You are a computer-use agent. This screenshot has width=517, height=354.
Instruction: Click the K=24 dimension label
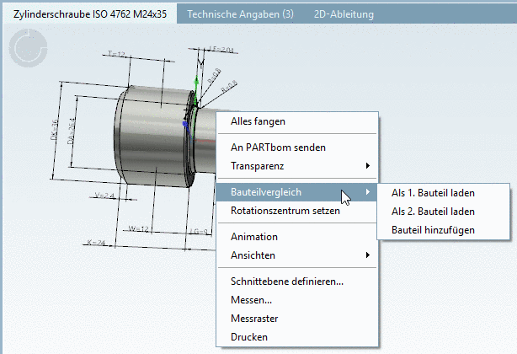(96, 243)
